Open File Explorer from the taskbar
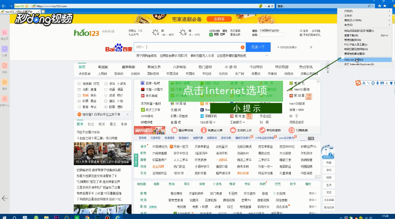395x219 pixels. click(46, 217)
